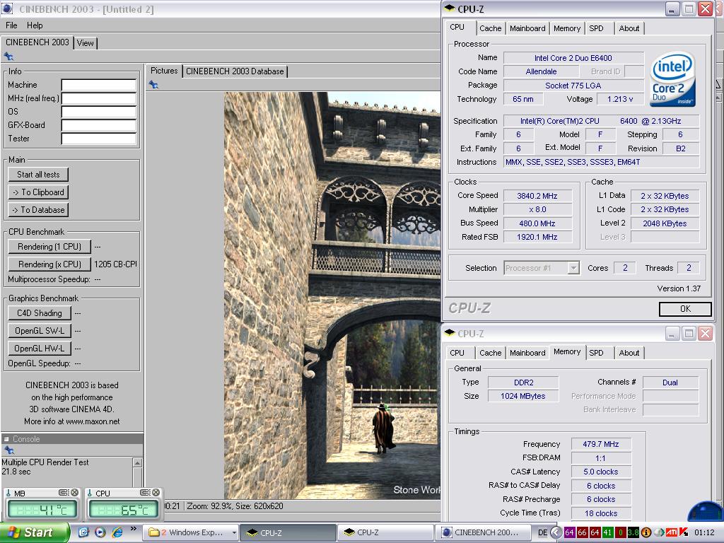This screenshot has width=724, height=543.
Task: Open the Help menu
Action: click(35, 25)
